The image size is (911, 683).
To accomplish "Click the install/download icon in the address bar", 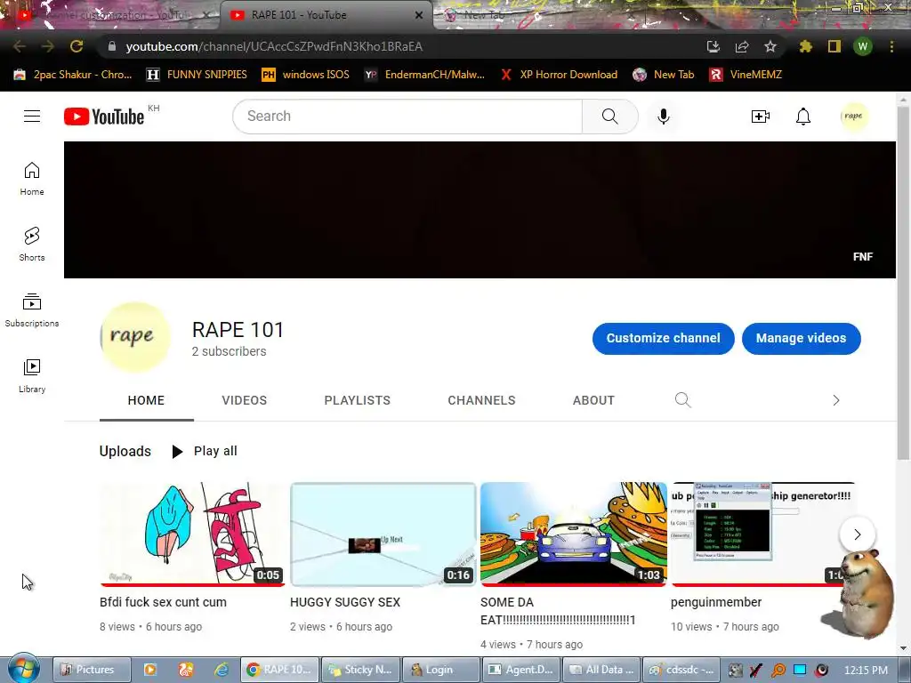I will [713, 46].
